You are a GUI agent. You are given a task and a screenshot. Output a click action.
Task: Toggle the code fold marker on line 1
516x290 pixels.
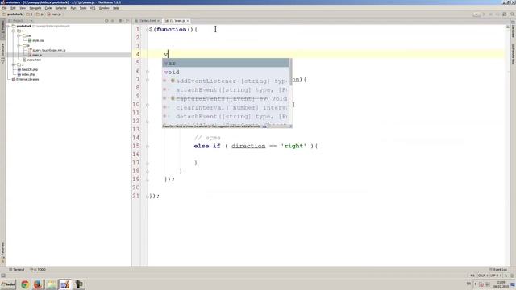click(x=148, y=30)
